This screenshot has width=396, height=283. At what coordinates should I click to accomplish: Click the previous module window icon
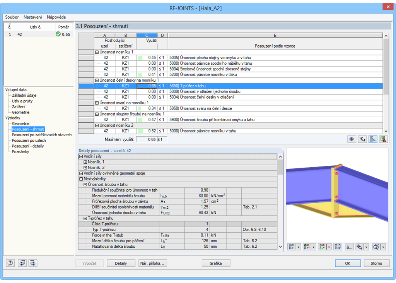tap(22, 263)
